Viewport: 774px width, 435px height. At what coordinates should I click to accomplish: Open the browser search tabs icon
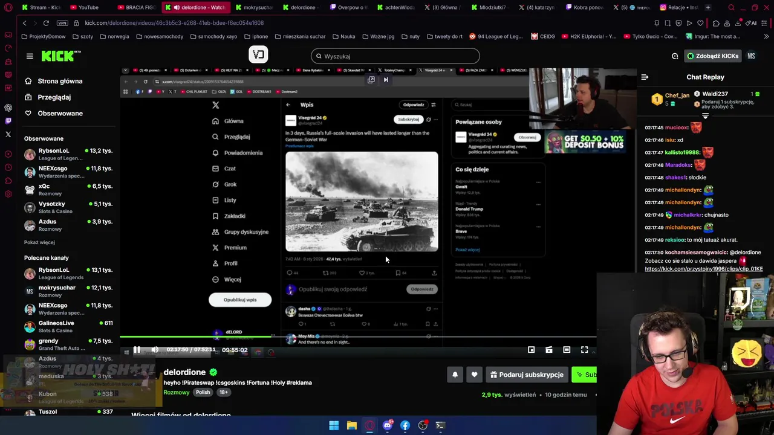731,7
